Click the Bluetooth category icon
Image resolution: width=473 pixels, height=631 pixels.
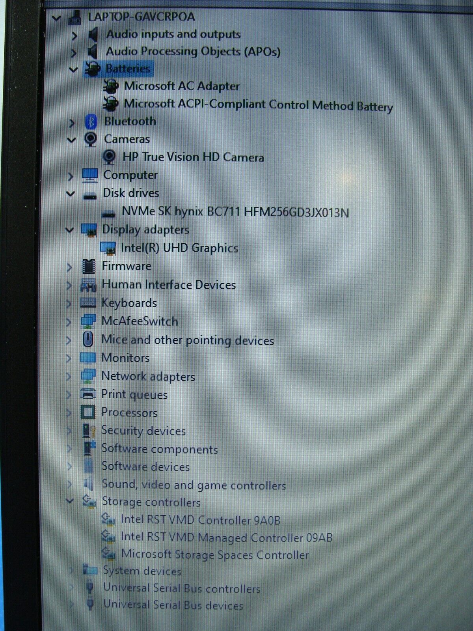(x=91, y=122)
